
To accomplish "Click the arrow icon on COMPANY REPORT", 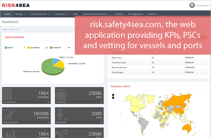I will point(48,102).
